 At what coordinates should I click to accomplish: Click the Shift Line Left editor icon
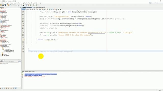[x=51, y=9]
